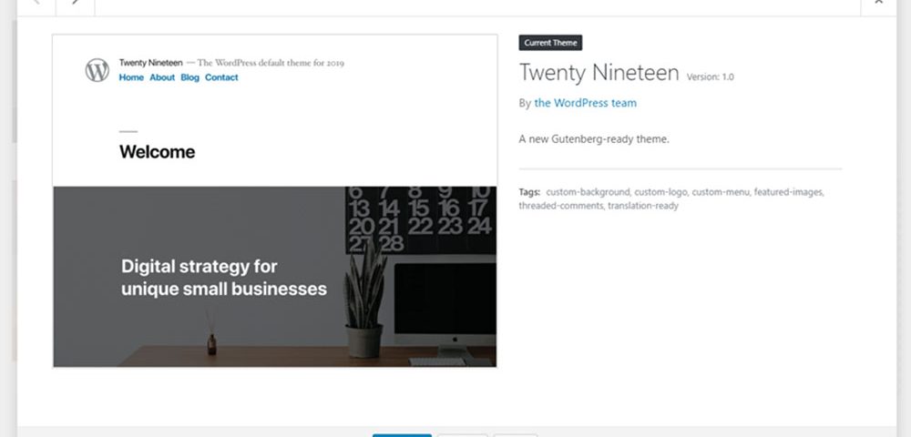Select the Welcome heading in the preview
911x437 pixels.
click(x=157, y=152)
